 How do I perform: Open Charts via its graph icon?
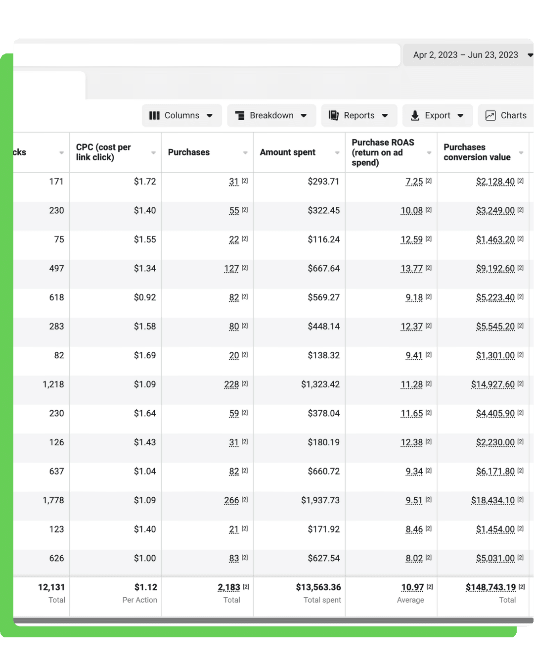pos(490,115)
